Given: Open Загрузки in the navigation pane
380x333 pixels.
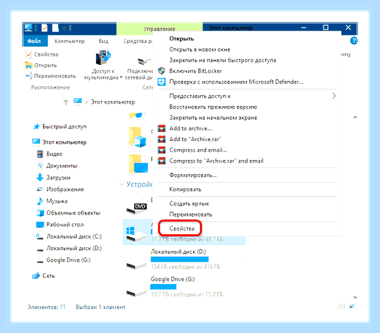Looking at the screenshot, I should (x=53, y=177).
